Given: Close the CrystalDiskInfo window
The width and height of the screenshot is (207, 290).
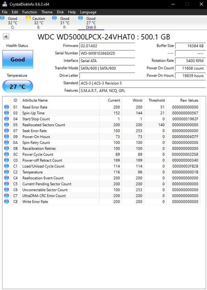Looking at the screenshot, I should click(201, 4).
